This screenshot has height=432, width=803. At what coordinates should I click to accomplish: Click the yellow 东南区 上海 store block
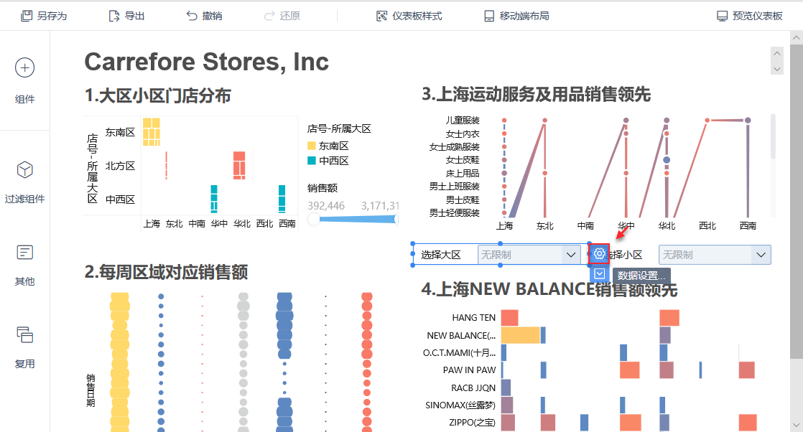pyautogui.click(x=151, y=131)
